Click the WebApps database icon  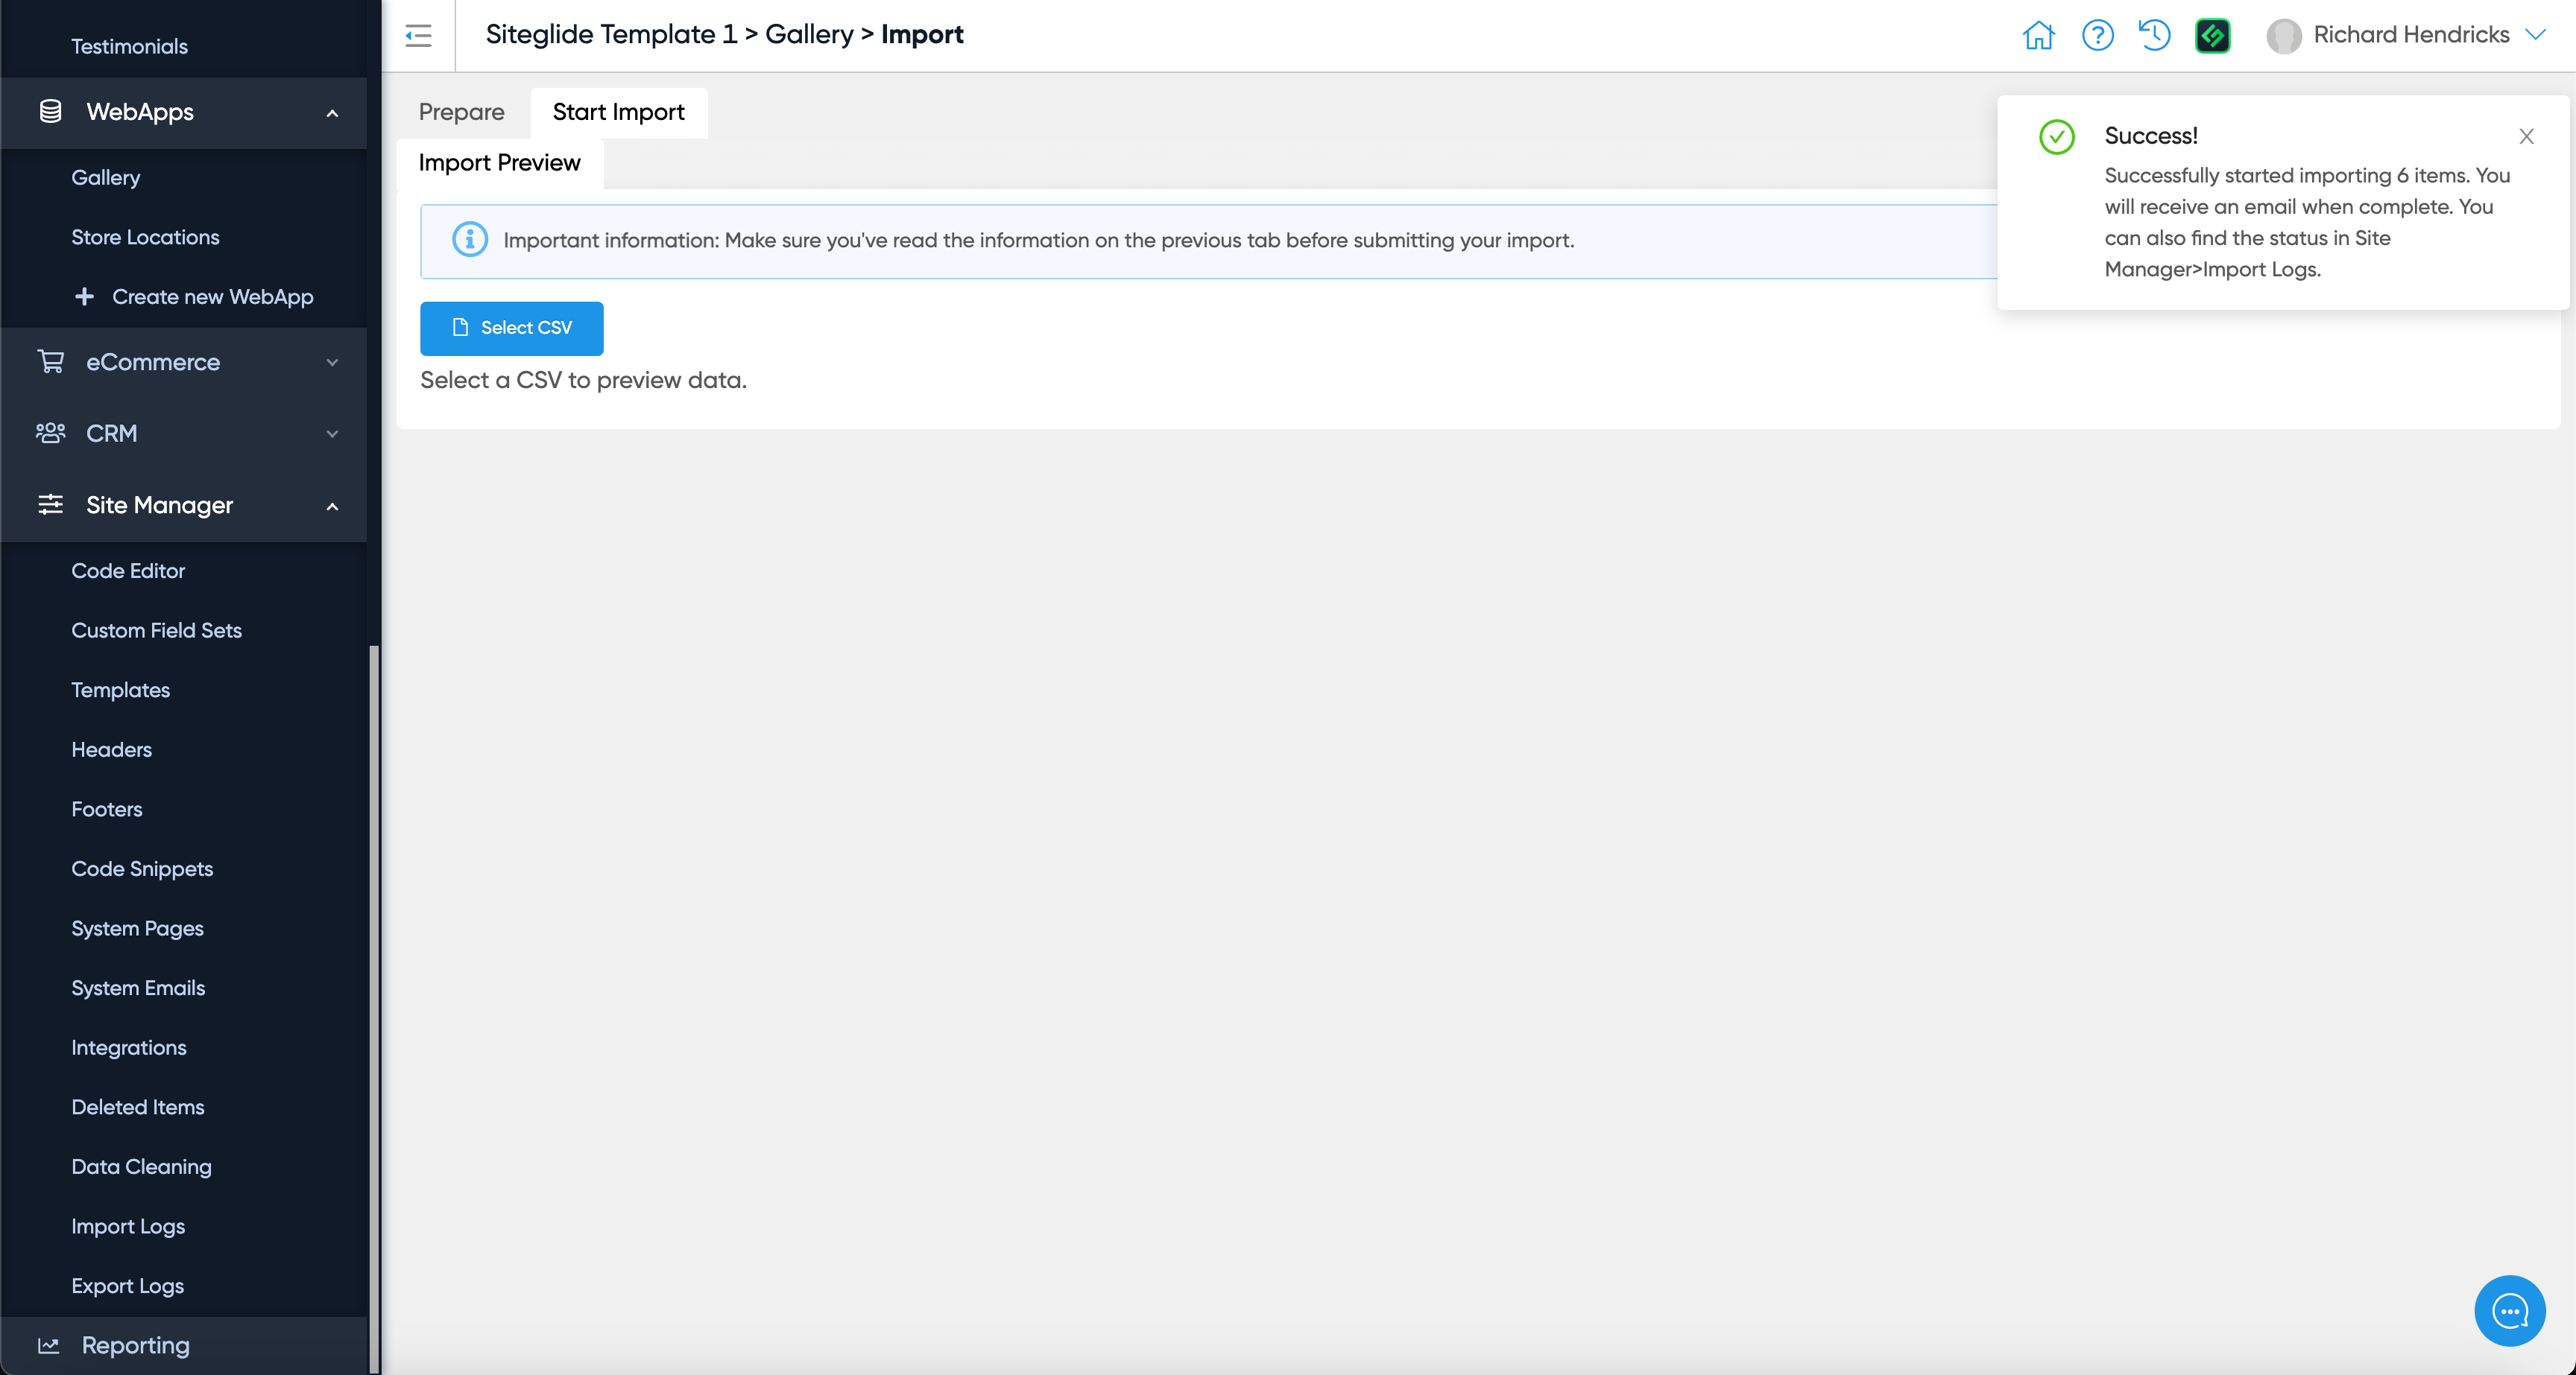(x=50, y=112)
